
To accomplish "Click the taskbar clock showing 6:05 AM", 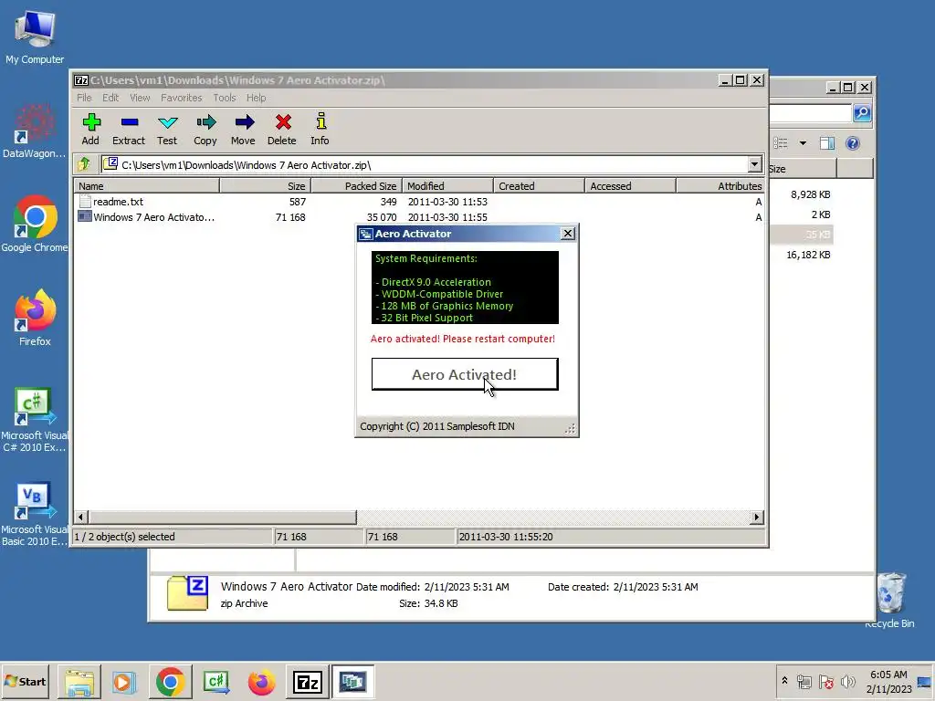I will pyautogui.click(x=888, y=681).
